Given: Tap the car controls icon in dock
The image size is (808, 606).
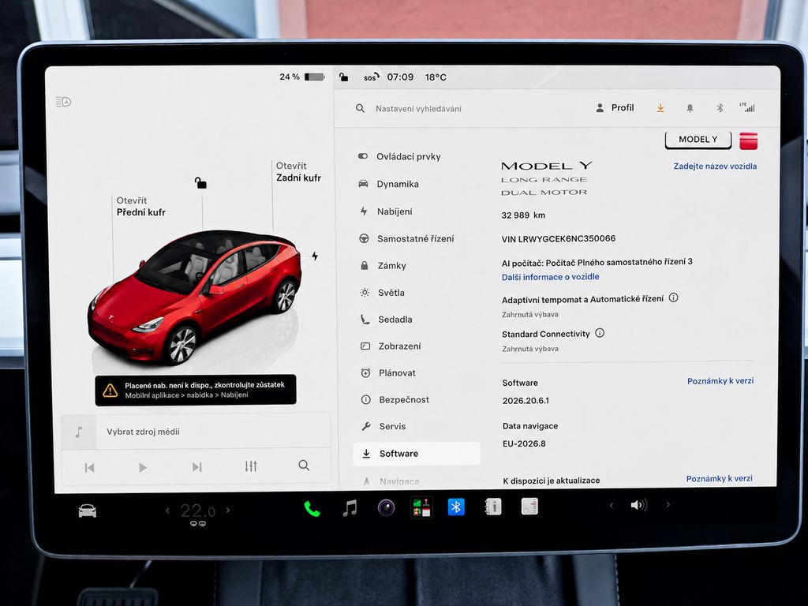Looking at the screenshot, I should [87, 511].
